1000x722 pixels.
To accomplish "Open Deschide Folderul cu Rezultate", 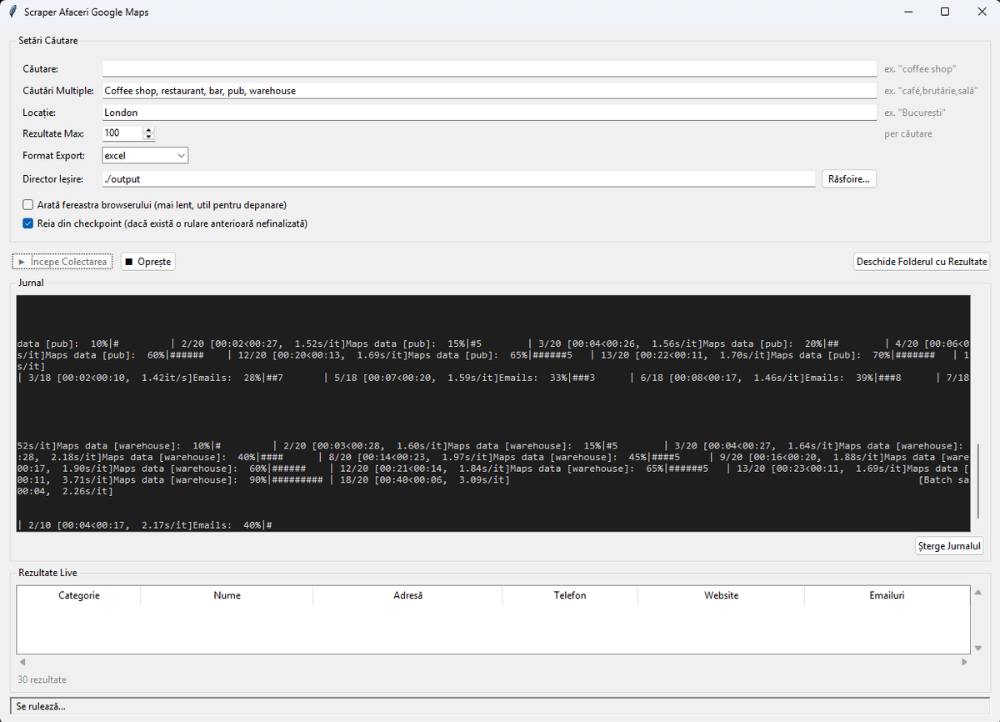I will (x=922, y=262).
